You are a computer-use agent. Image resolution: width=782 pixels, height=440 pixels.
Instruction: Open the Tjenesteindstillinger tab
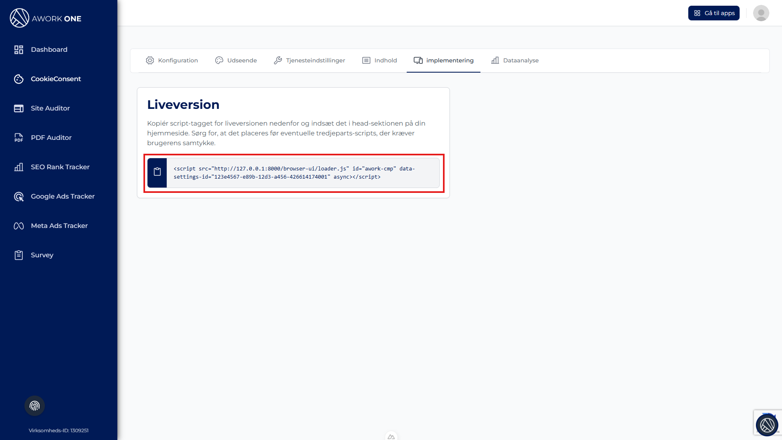pos(309,60)
